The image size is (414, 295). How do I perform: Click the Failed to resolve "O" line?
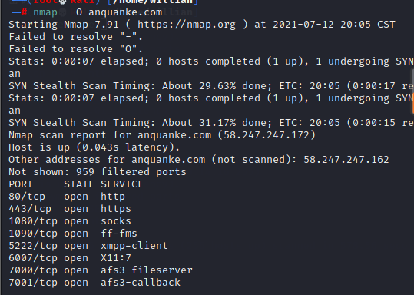tap(76, 49)
